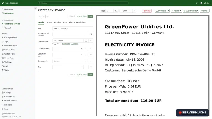
Task: Delete the document
Action: tap(147, 11)
